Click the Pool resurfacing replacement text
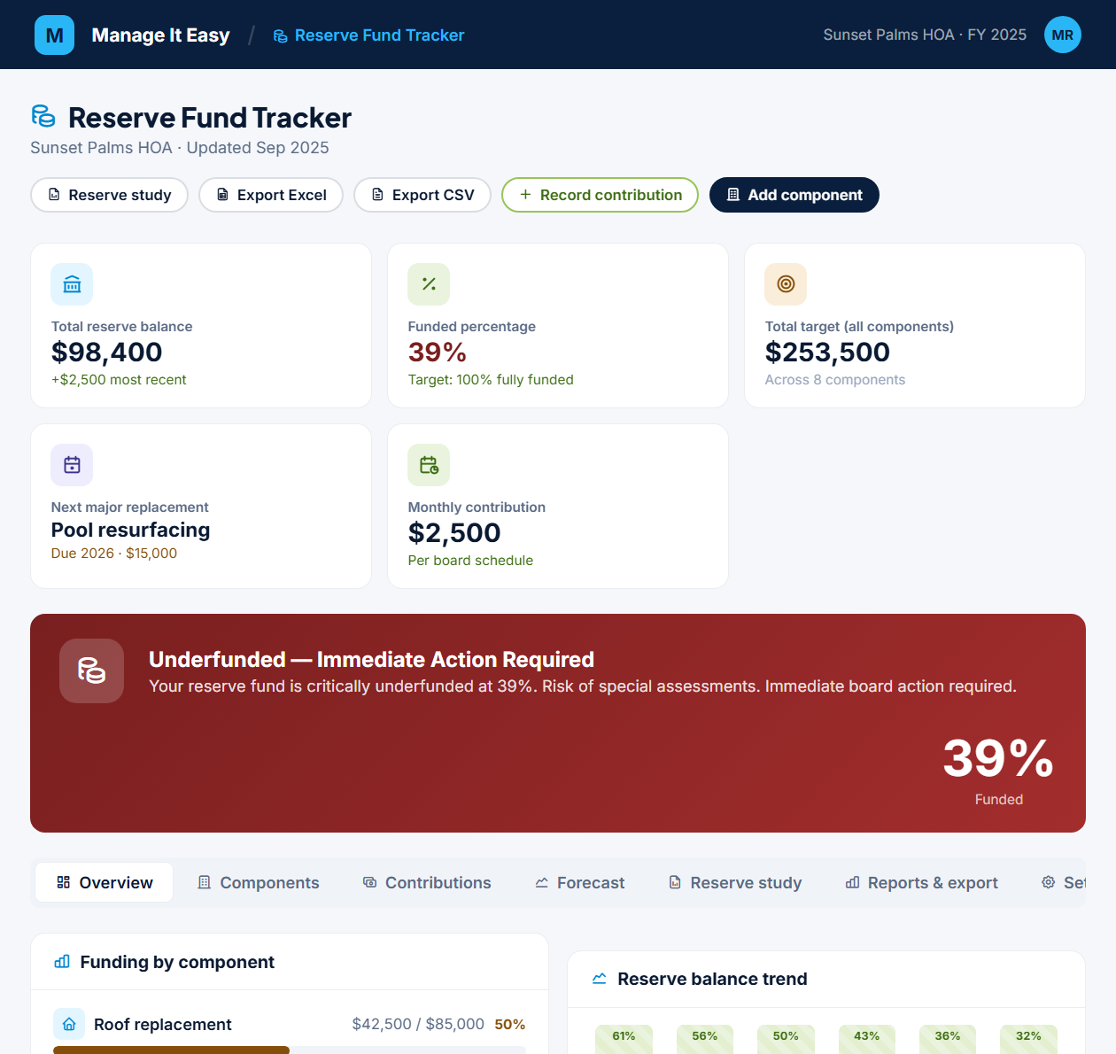This screenshot has width=1116, height=1054. coord(130,530)
